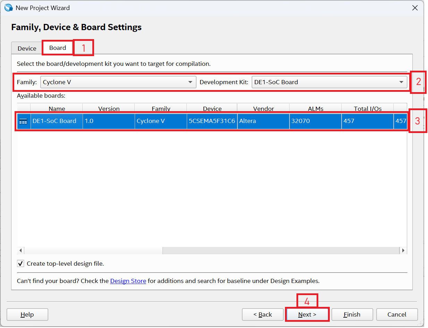Click the Finish button
Image resolution: width=428 pixels, height=328 pixels.
(x=352, y=314)
